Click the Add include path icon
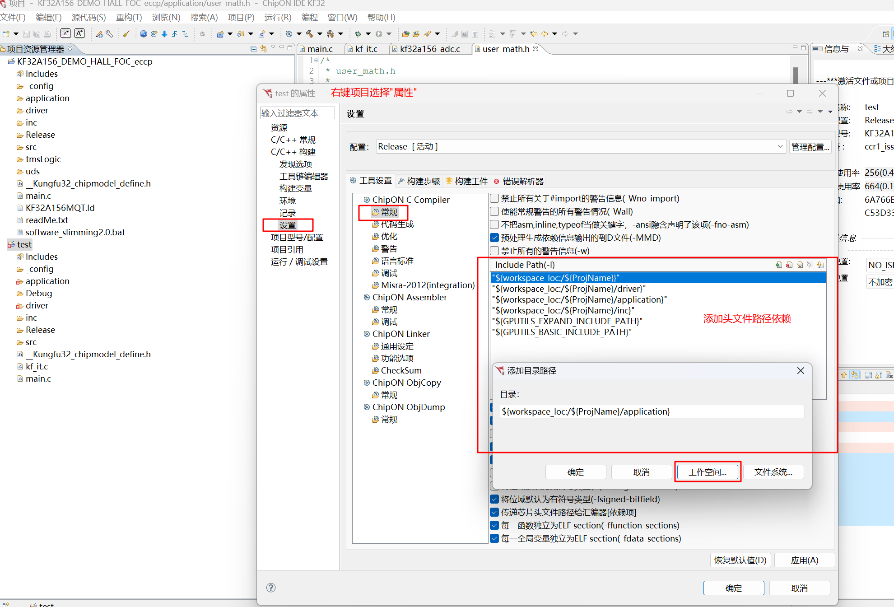This screenshot has height=607, width=894. coord(778,265)
